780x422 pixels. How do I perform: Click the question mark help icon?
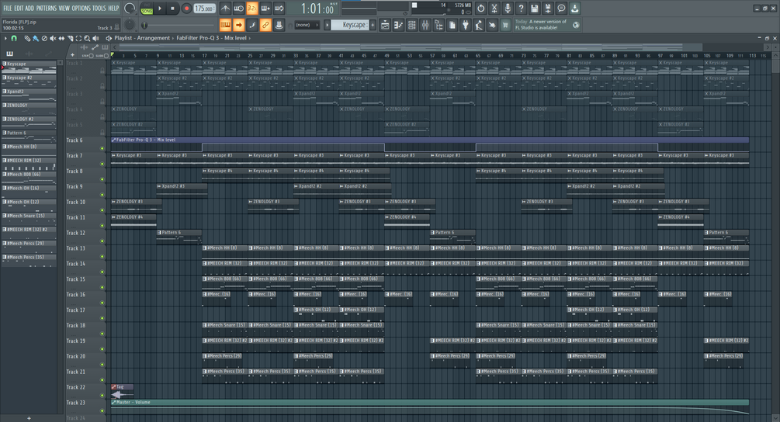(521, 9)
